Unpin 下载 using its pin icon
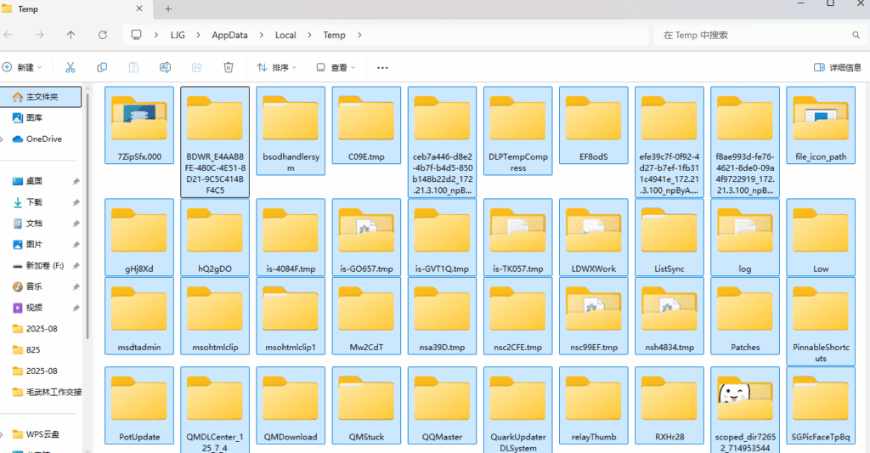The height and width of the screenshot is (453, 870). click(x=76, y=202)
